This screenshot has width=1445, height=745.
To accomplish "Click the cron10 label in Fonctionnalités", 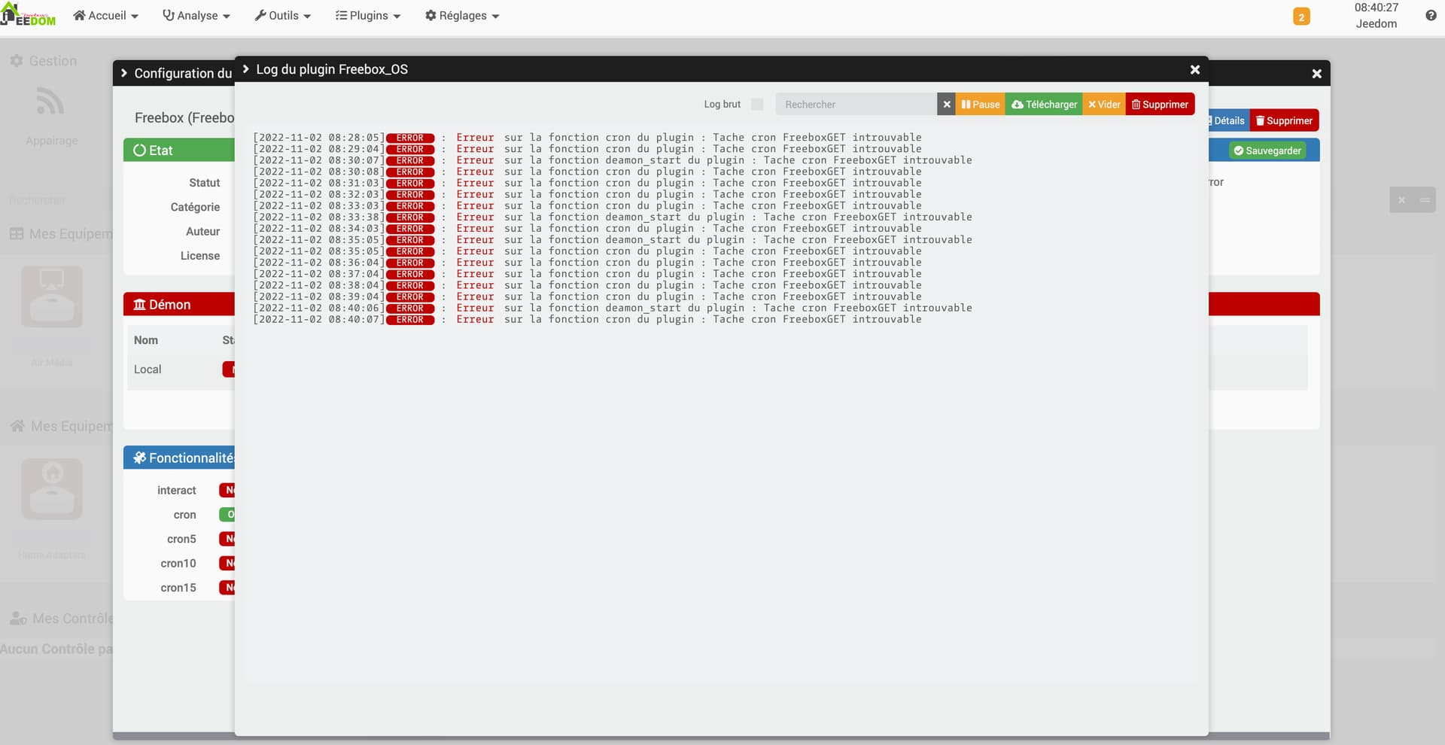I will 178,564.
